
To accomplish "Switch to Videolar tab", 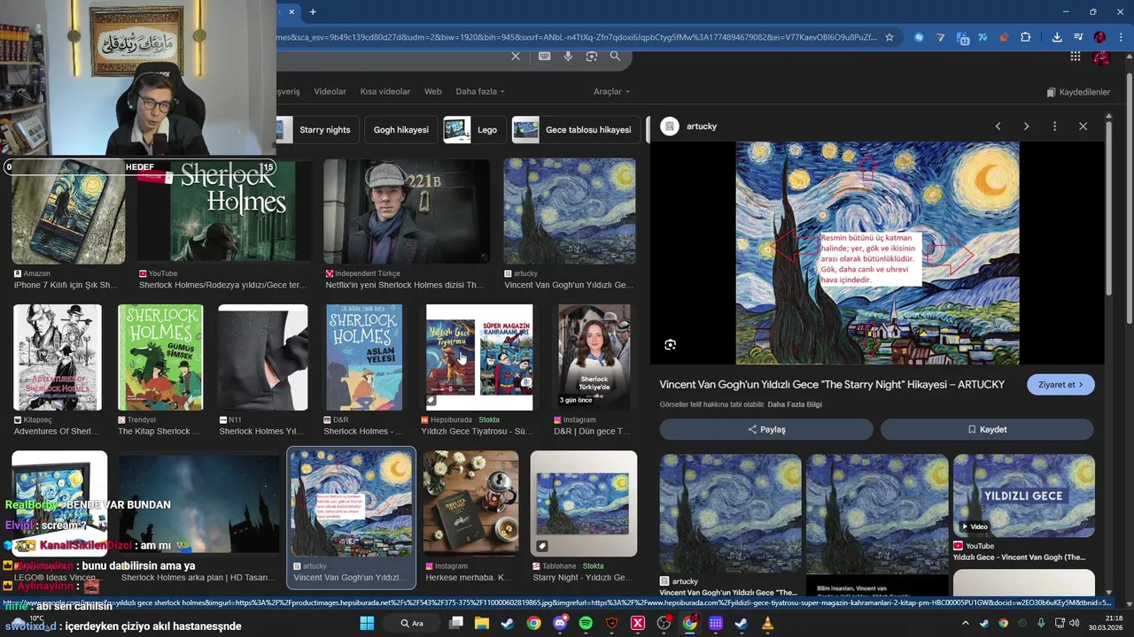I will coord(330,91).
